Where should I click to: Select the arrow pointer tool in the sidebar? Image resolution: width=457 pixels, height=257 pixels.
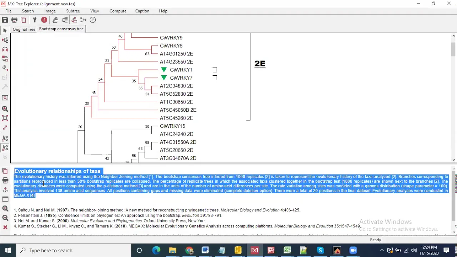[x=5, y=31]
